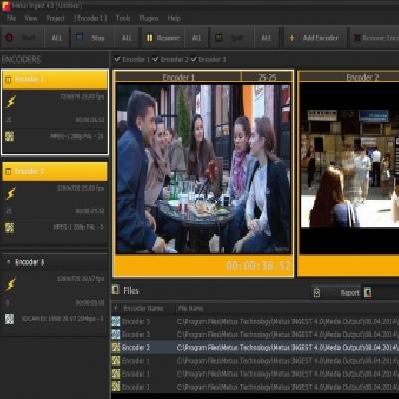Click the white codec icon in Encoder 3 panel
The width and height of the screenshot is (399, 399).
(x=10, y=319)
